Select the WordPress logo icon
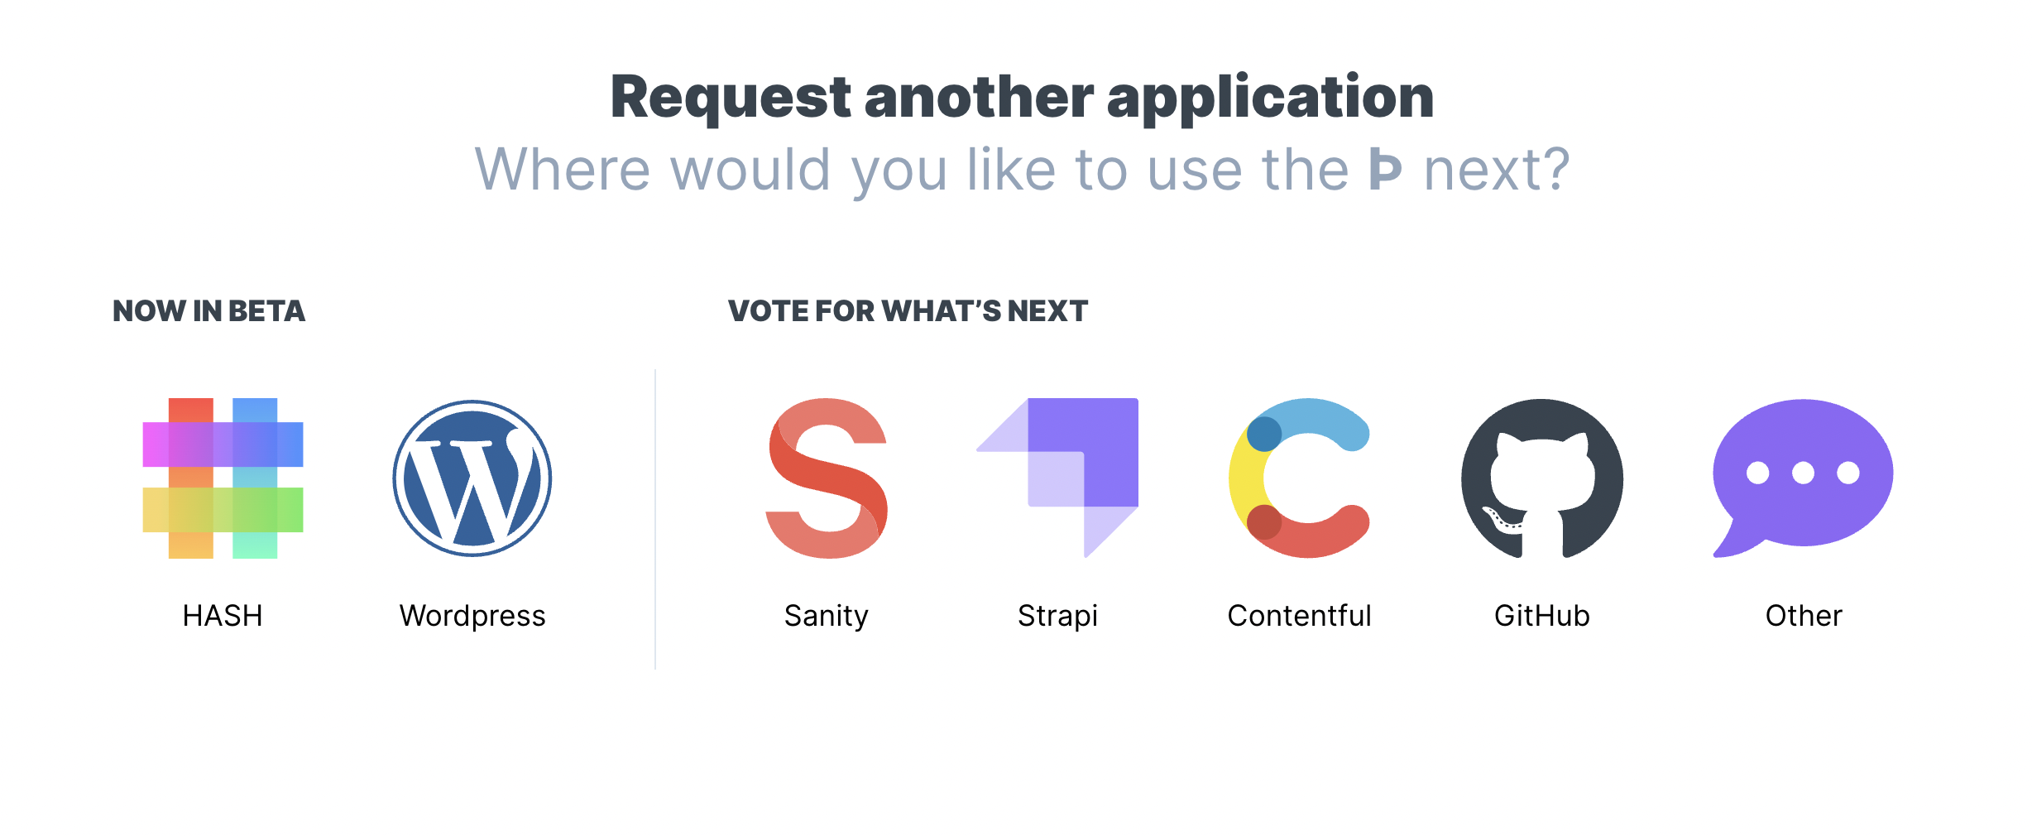The height and width of the screenshot is (836, 2032). click(x=472, y=478)
